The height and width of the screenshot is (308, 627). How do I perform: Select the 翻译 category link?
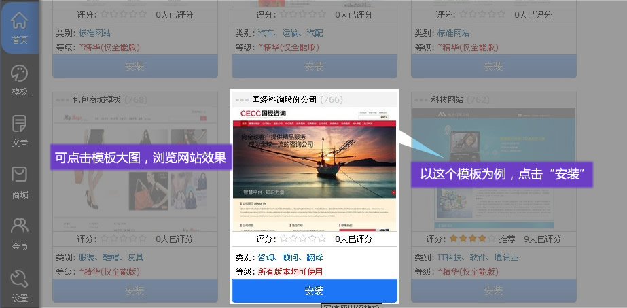(314, 258)
